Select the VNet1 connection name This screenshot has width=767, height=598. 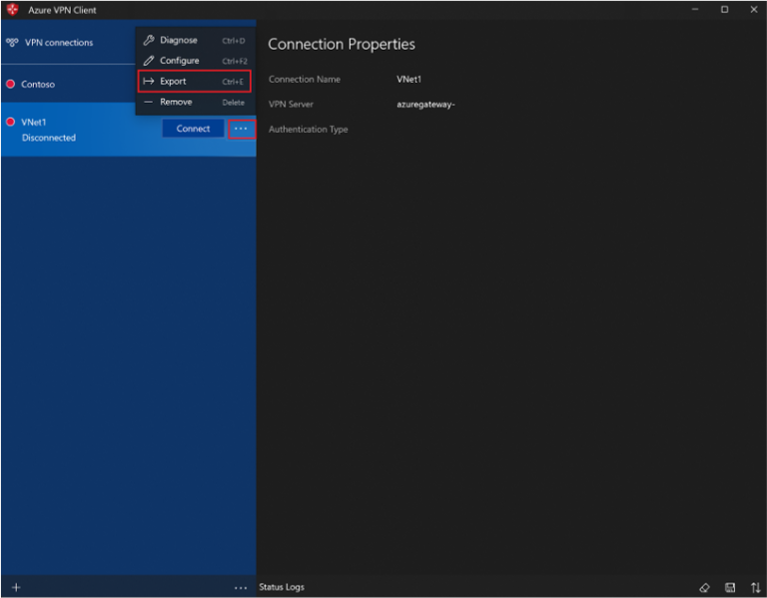point(34,122)
